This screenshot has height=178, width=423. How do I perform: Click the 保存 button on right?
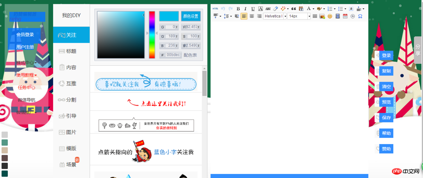pos(386,118)
